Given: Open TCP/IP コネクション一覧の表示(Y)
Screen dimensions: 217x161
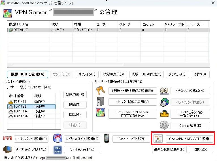Looking at the screenshot, I should 190,114.
